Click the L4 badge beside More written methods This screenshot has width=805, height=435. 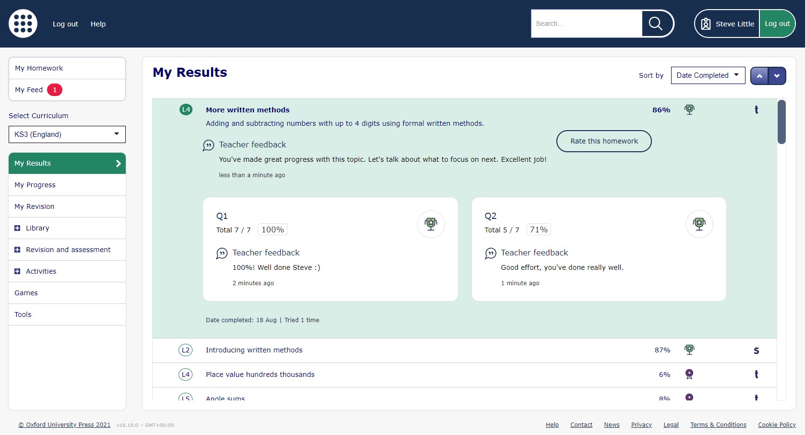(x=186, y=109)
